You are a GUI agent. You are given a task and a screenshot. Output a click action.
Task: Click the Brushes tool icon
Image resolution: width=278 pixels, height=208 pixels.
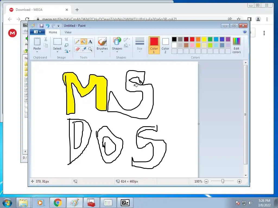click(102, 41)
